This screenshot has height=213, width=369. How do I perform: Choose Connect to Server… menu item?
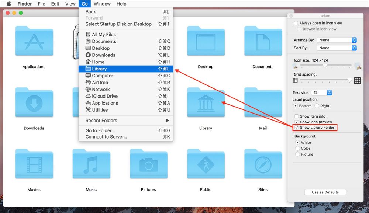click(126, 137)
